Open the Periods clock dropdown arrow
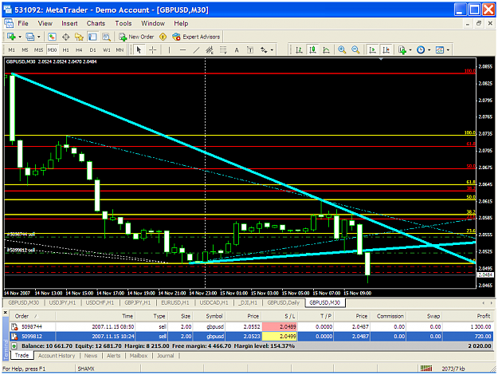The width and height of the screenshot is (498, 375). tap(429, 50)
